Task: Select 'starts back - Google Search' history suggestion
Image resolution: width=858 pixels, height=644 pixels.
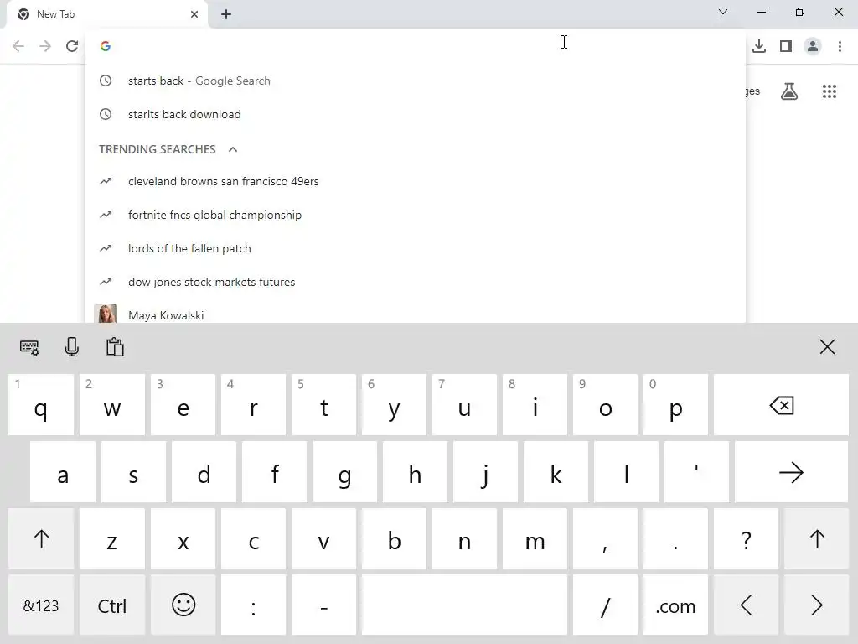Action: pos(416,80)
